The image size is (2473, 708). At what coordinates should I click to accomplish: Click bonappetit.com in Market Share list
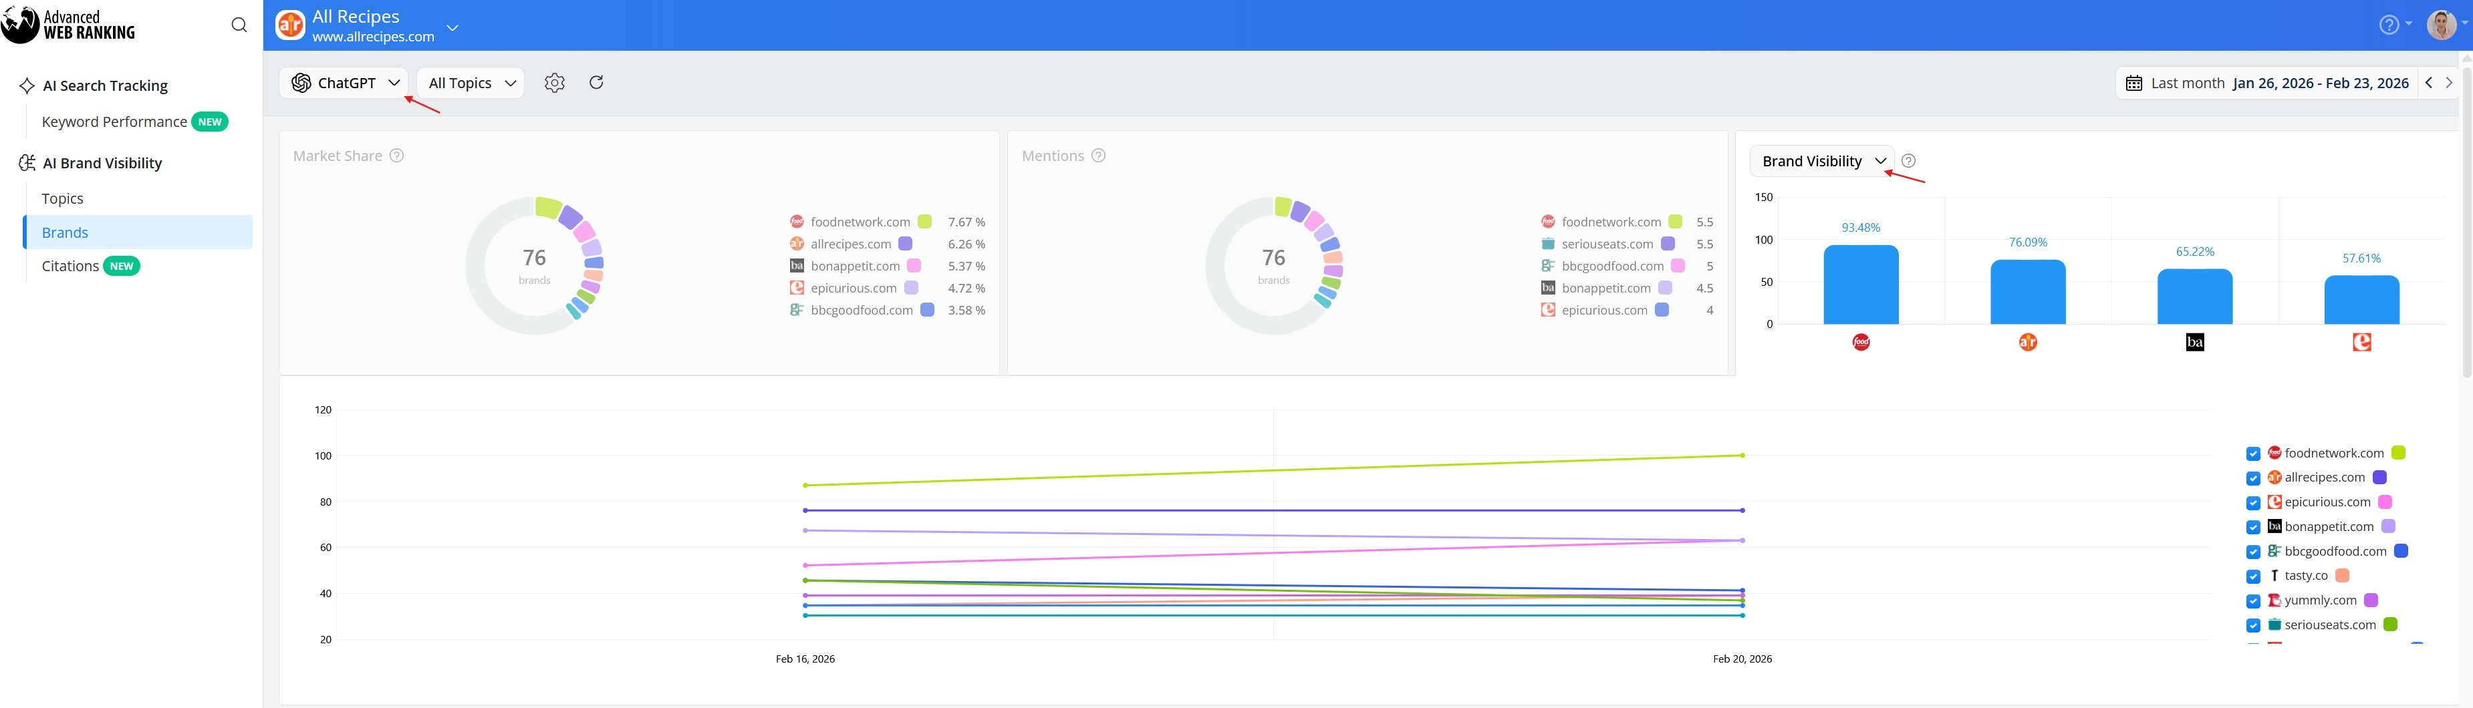(x=856, y=266)
